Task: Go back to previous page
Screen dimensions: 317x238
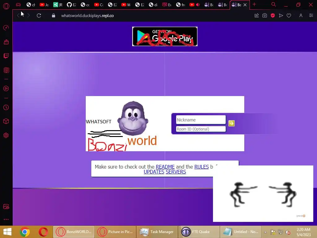Action: point(18,15)
